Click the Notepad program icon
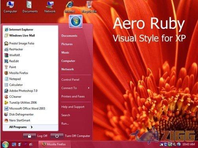The image size is (198, 148). (6, 79)
